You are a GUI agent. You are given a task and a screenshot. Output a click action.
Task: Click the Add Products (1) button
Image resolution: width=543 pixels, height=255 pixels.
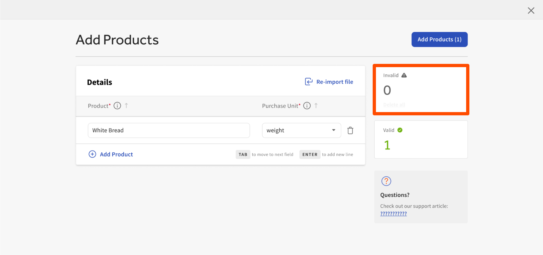[439, 39]
